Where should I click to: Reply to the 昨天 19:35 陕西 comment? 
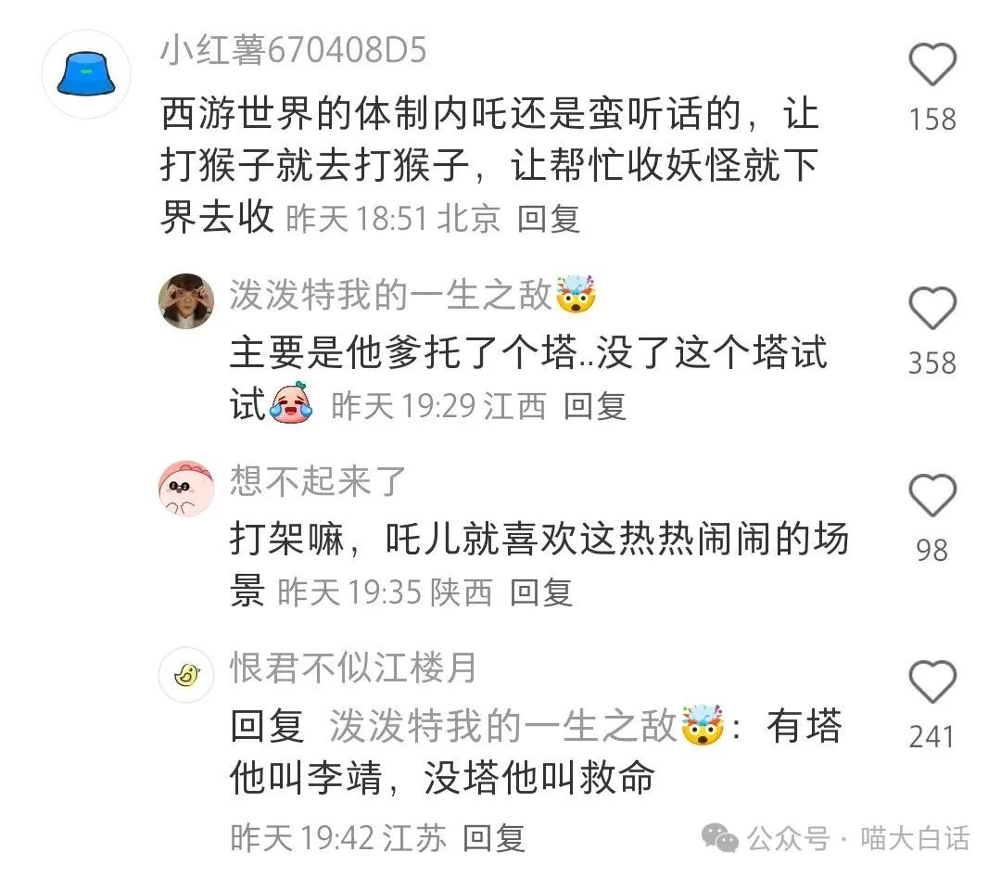click(540, 592)
